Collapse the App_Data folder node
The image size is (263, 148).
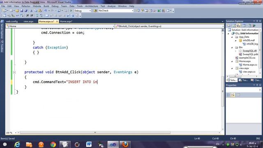pyautogui.click(x=232, y=37)
